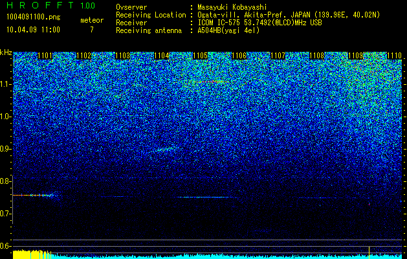Click the yellow vertical spike in level graph

[x=369, y=253]
